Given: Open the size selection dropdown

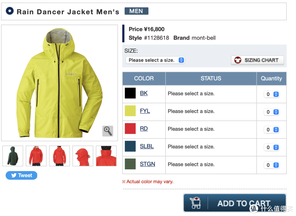Looking at the screenshot, I should coord(155,60).
